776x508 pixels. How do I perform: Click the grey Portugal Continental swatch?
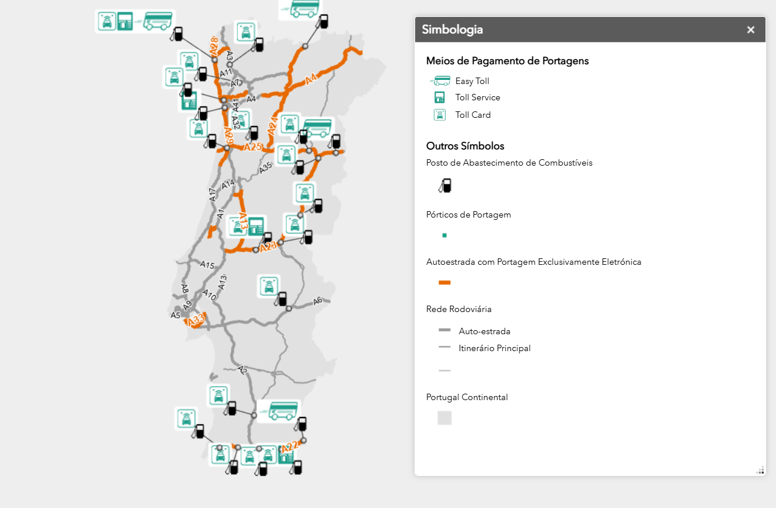tap(444, 418)
